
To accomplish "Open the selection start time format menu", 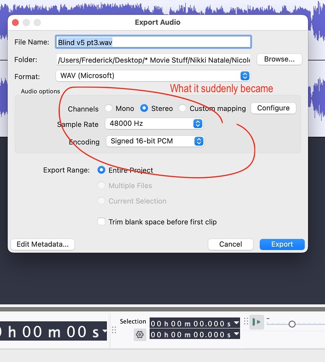I will tap(236, 323).
